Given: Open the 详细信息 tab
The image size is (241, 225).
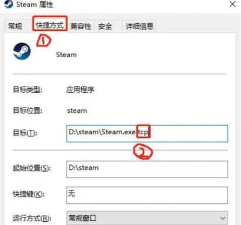Looking at the screenshot, I should coord(139,26).
